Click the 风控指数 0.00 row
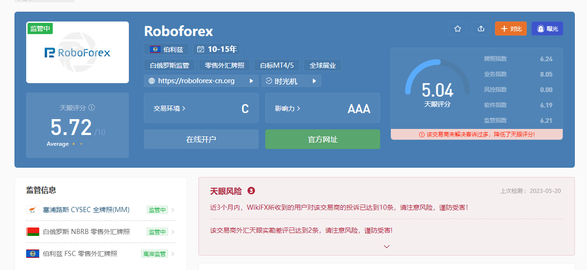This screenshot has height=270, width=587. 518,90
